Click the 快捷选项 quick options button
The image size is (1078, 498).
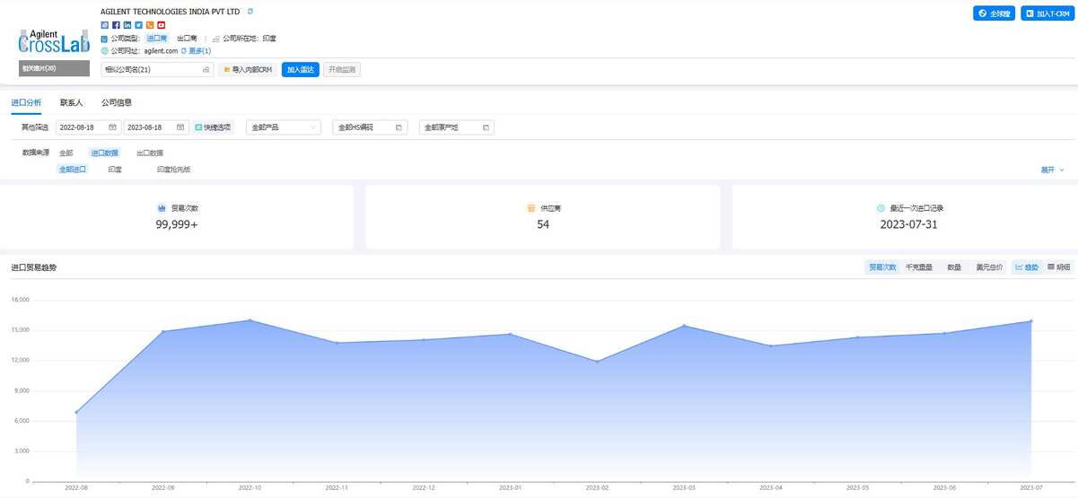coord(213,127)
